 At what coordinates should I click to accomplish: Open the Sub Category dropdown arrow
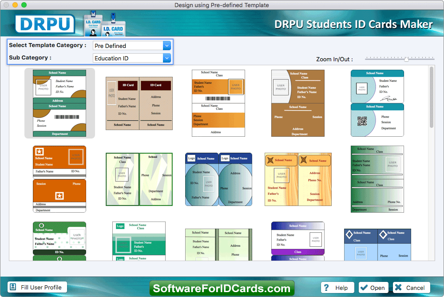[167, 58]
